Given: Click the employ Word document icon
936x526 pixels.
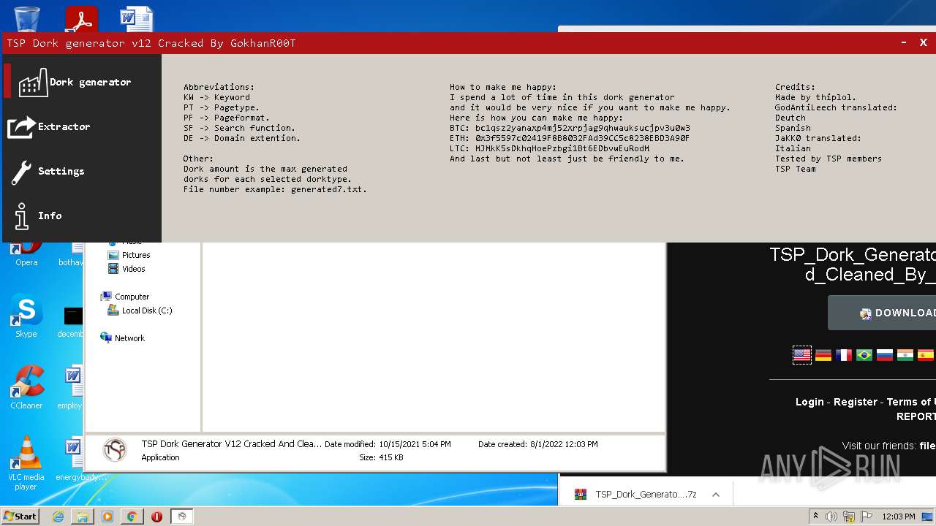Looking at the screenshot, I should coord(71,387).
